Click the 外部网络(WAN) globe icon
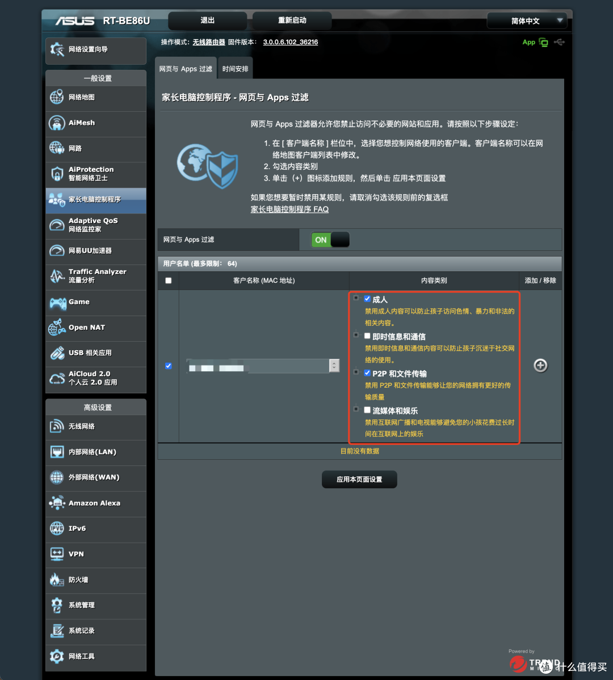Screen dimensions: 613x680 tap(57, 477)
